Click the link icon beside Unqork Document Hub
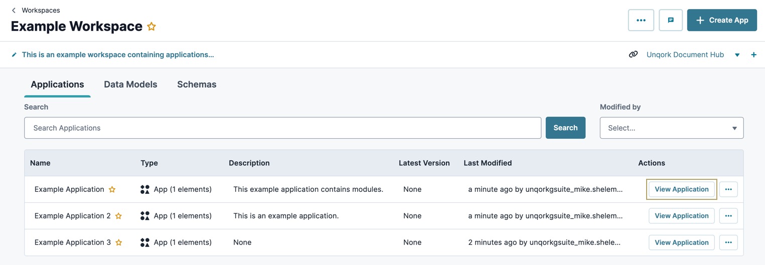765x265 pixels. [634, 55]
